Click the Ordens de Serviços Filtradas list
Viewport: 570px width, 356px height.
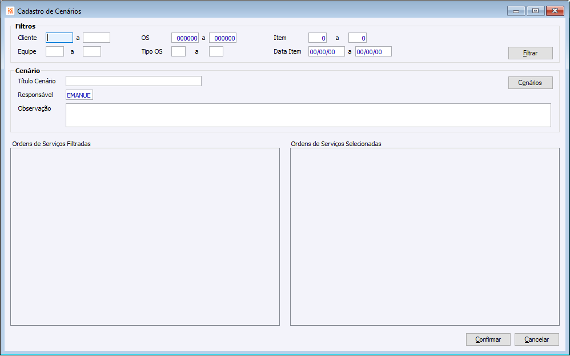(x=145, y=237)
